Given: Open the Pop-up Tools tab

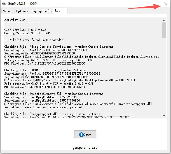Looking at the screenshot, I should point(41,11).
